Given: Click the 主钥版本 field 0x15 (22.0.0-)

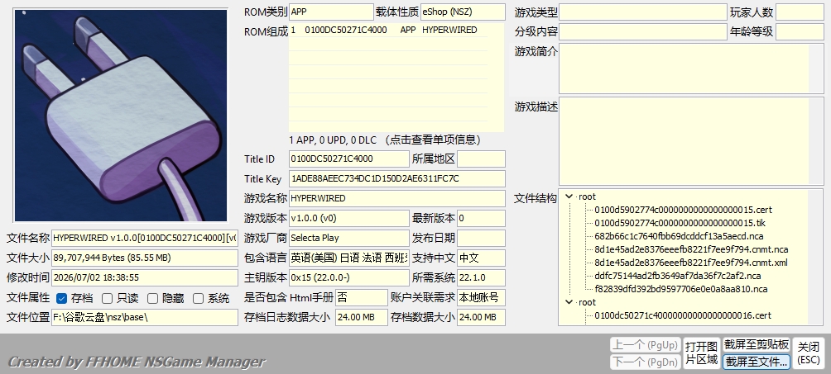Looking at the screenshot, I should 349,277.
